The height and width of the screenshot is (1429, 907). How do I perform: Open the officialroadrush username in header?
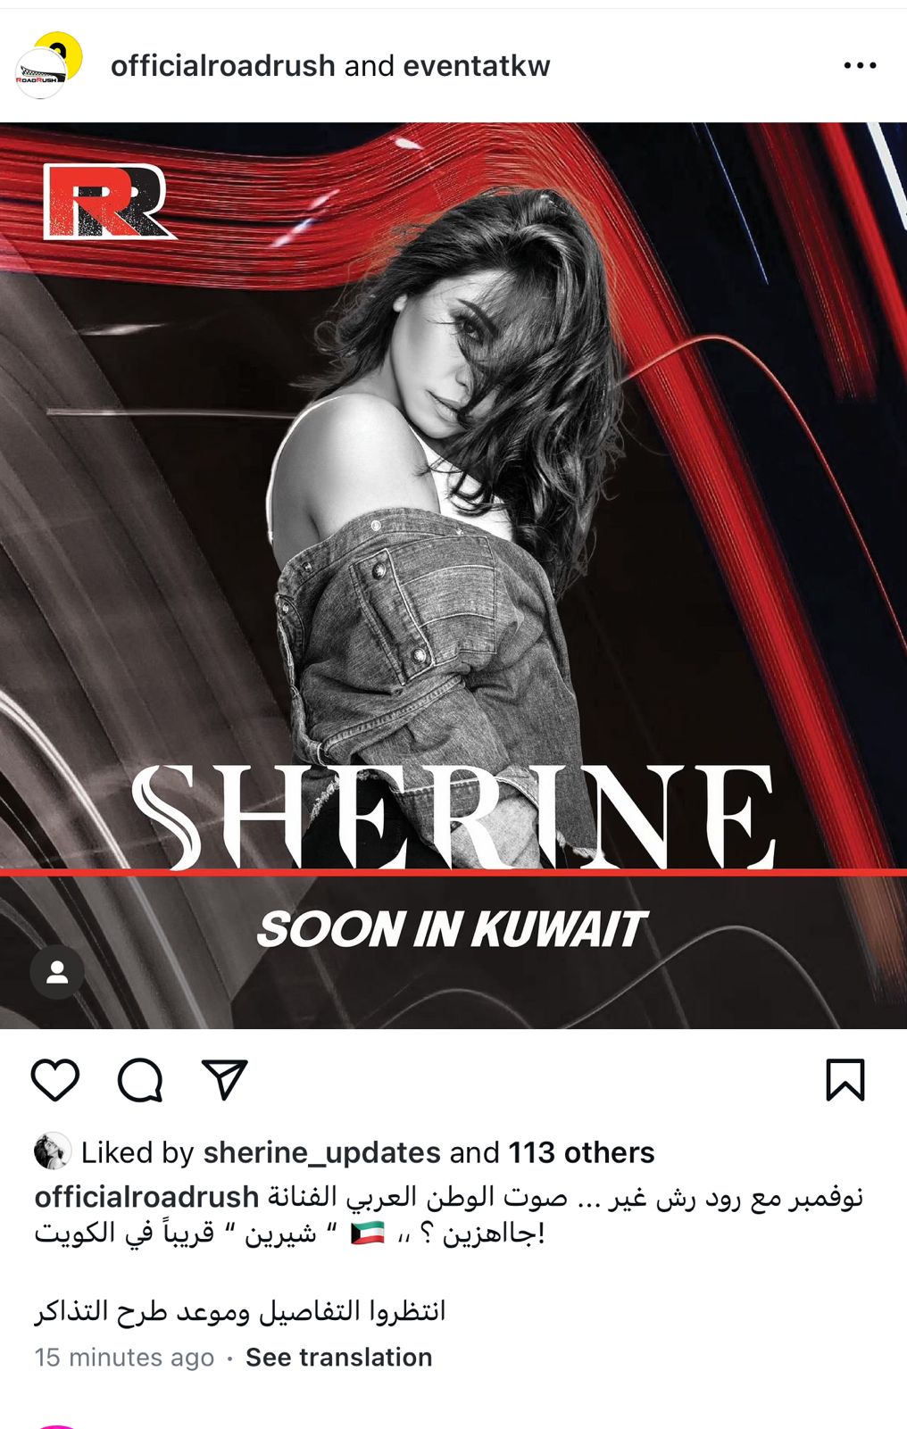223,65
